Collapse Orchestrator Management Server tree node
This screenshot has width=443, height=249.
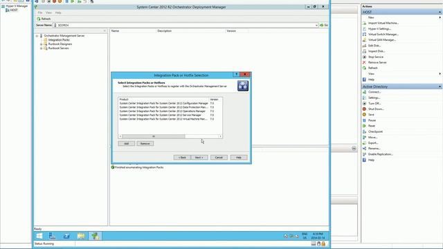(37, 36)
